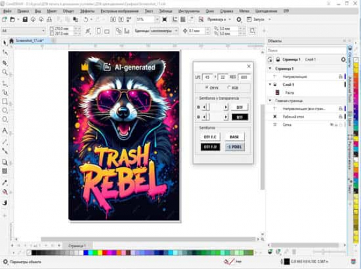Open the Запуск dropdown arrow
This screenshot has width=361, height=269.
tap(270, 20)
